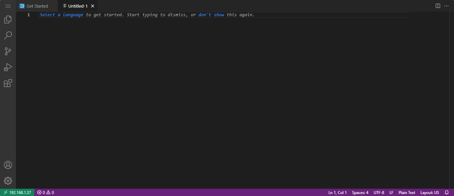
Task: Open the Source Control view
Action: coord(8,51)
